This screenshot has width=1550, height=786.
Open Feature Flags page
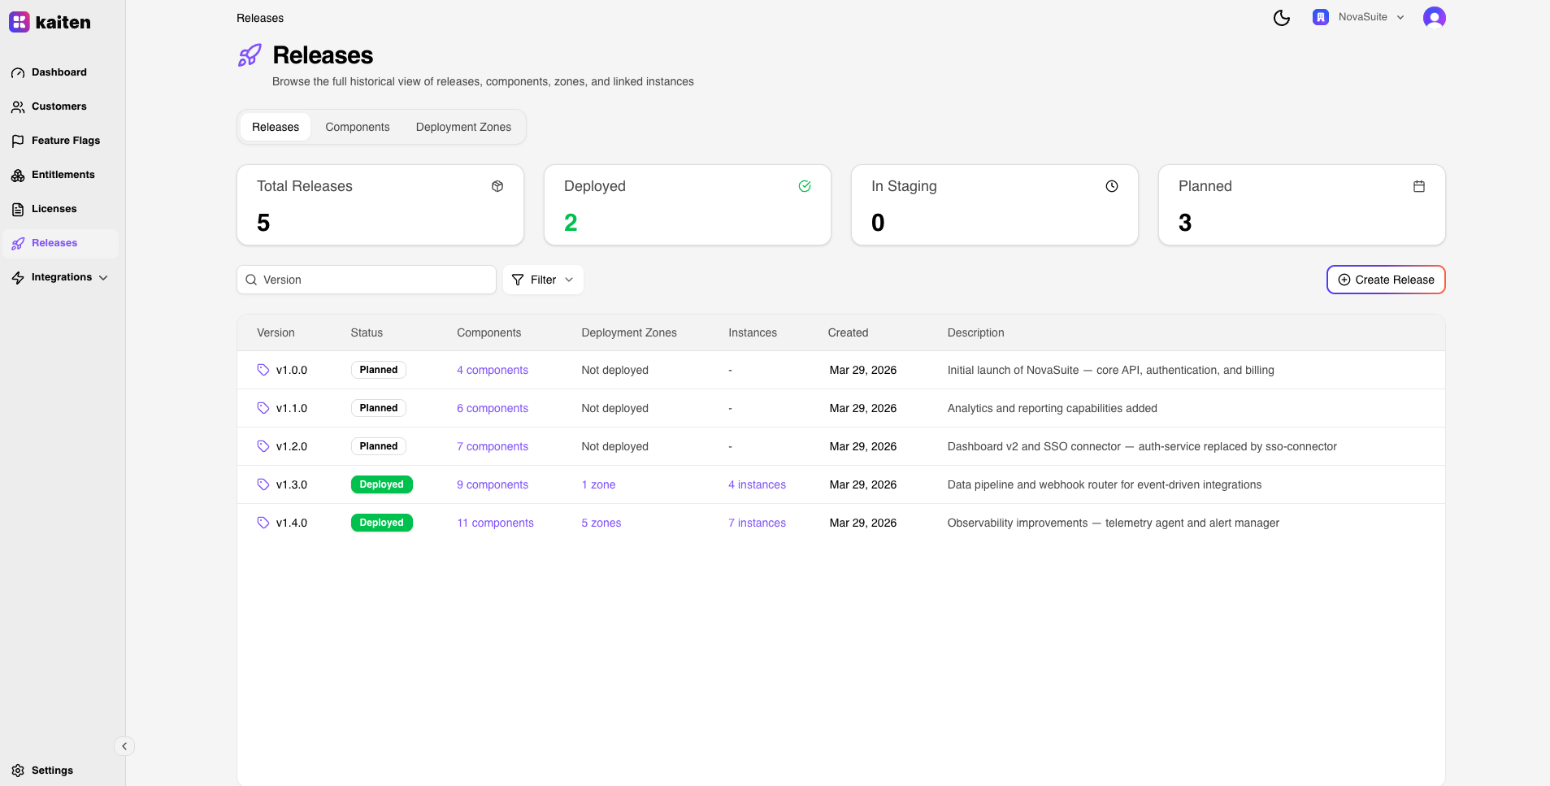click(65, 141)
